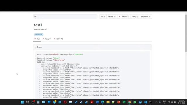Open the Opera browser taskbar icon
187x105 pixels.
[65, 102]
